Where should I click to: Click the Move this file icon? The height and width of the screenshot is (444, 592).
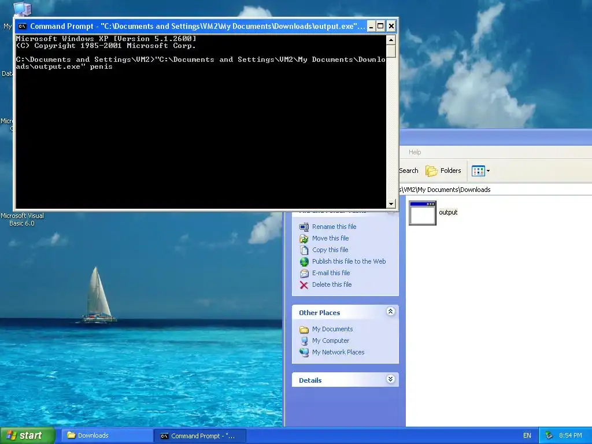click(x=304, y=239)
